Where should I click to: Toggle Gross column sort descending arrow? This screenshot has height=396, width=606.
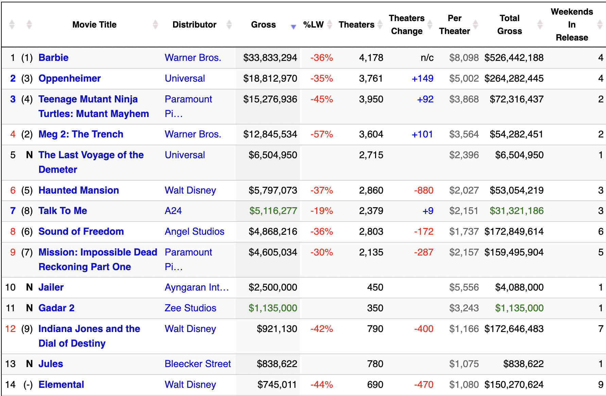coord(293,27)
